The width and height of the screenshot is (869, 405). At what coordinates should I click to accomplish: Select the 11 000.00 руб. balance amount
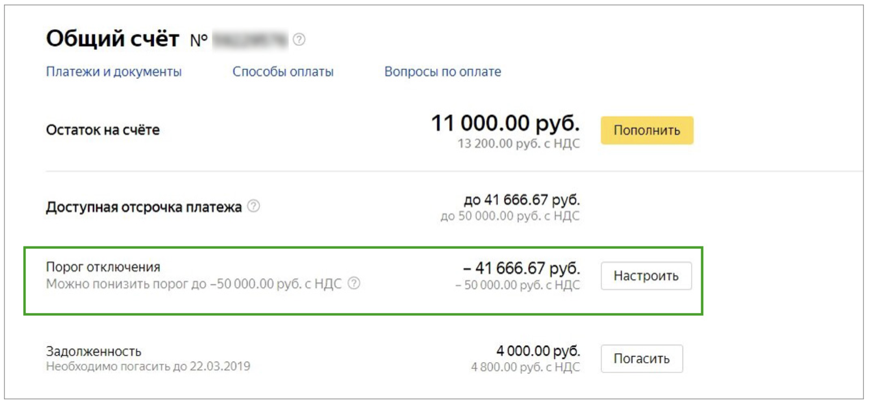click(506, 124)
